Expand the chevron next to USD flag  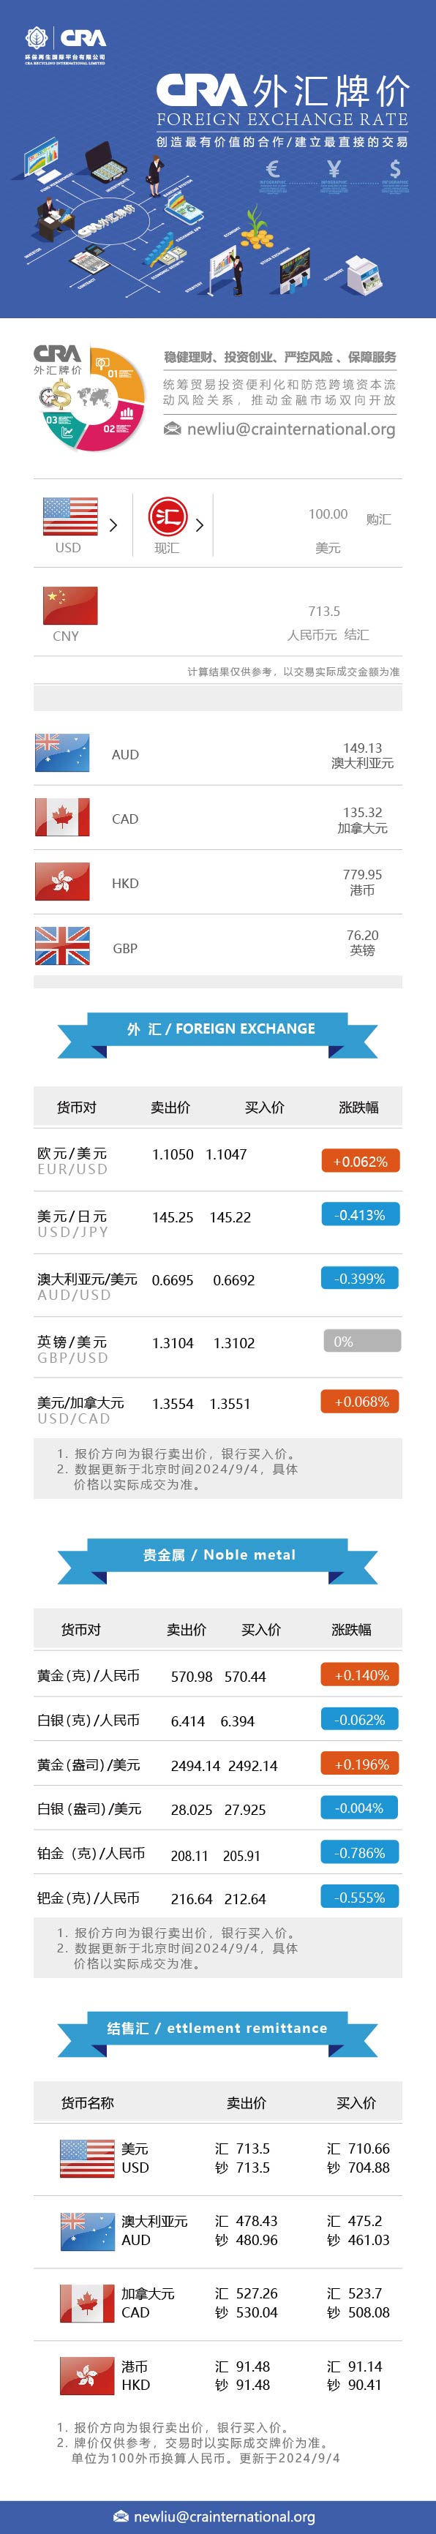click(113, 525)
